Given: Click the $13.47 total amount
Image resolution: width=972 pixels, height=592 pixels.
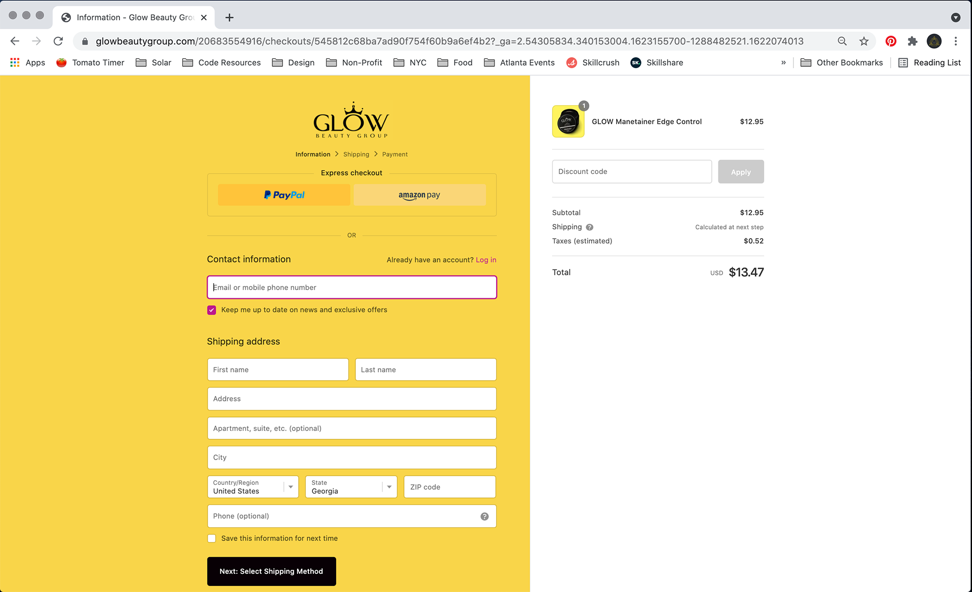Looking at the screenshot, I should pos(746,272).
